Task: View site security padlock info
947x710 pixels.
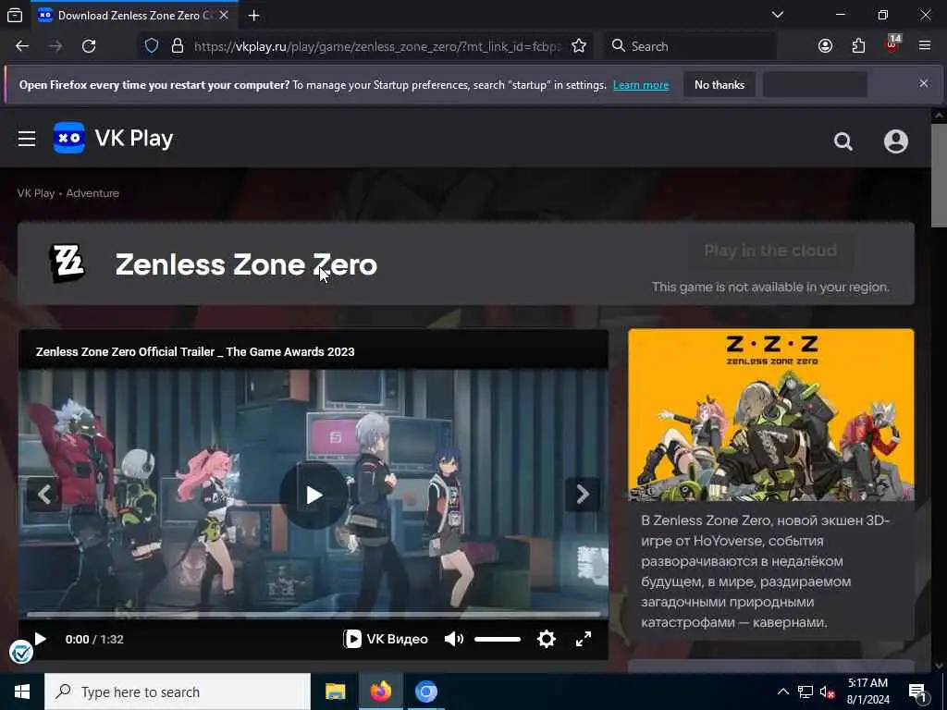Action: pyautogui.click(x=177, y=46)
